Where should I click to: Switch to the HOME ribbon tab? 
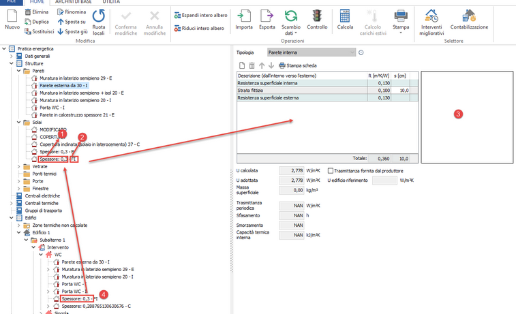click(x=37, y=2)
